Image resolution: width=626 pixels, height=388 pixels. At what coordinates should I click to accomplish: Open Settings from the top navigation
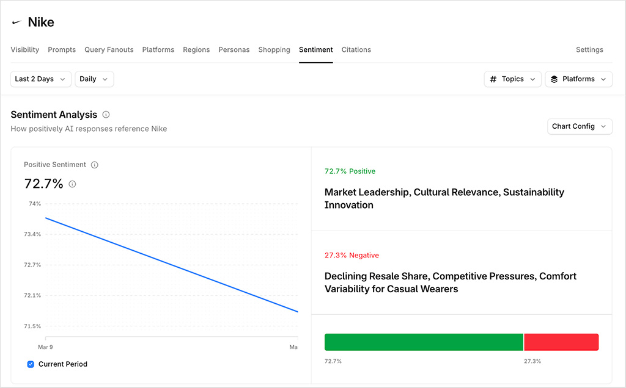[x=589, y=49]
